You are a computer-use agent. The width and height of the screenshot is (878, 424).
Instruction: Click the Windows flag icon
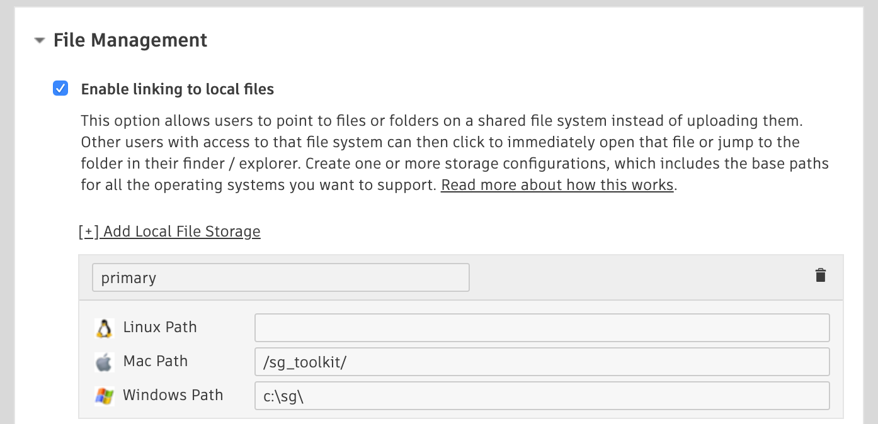(x=104, y=396)
